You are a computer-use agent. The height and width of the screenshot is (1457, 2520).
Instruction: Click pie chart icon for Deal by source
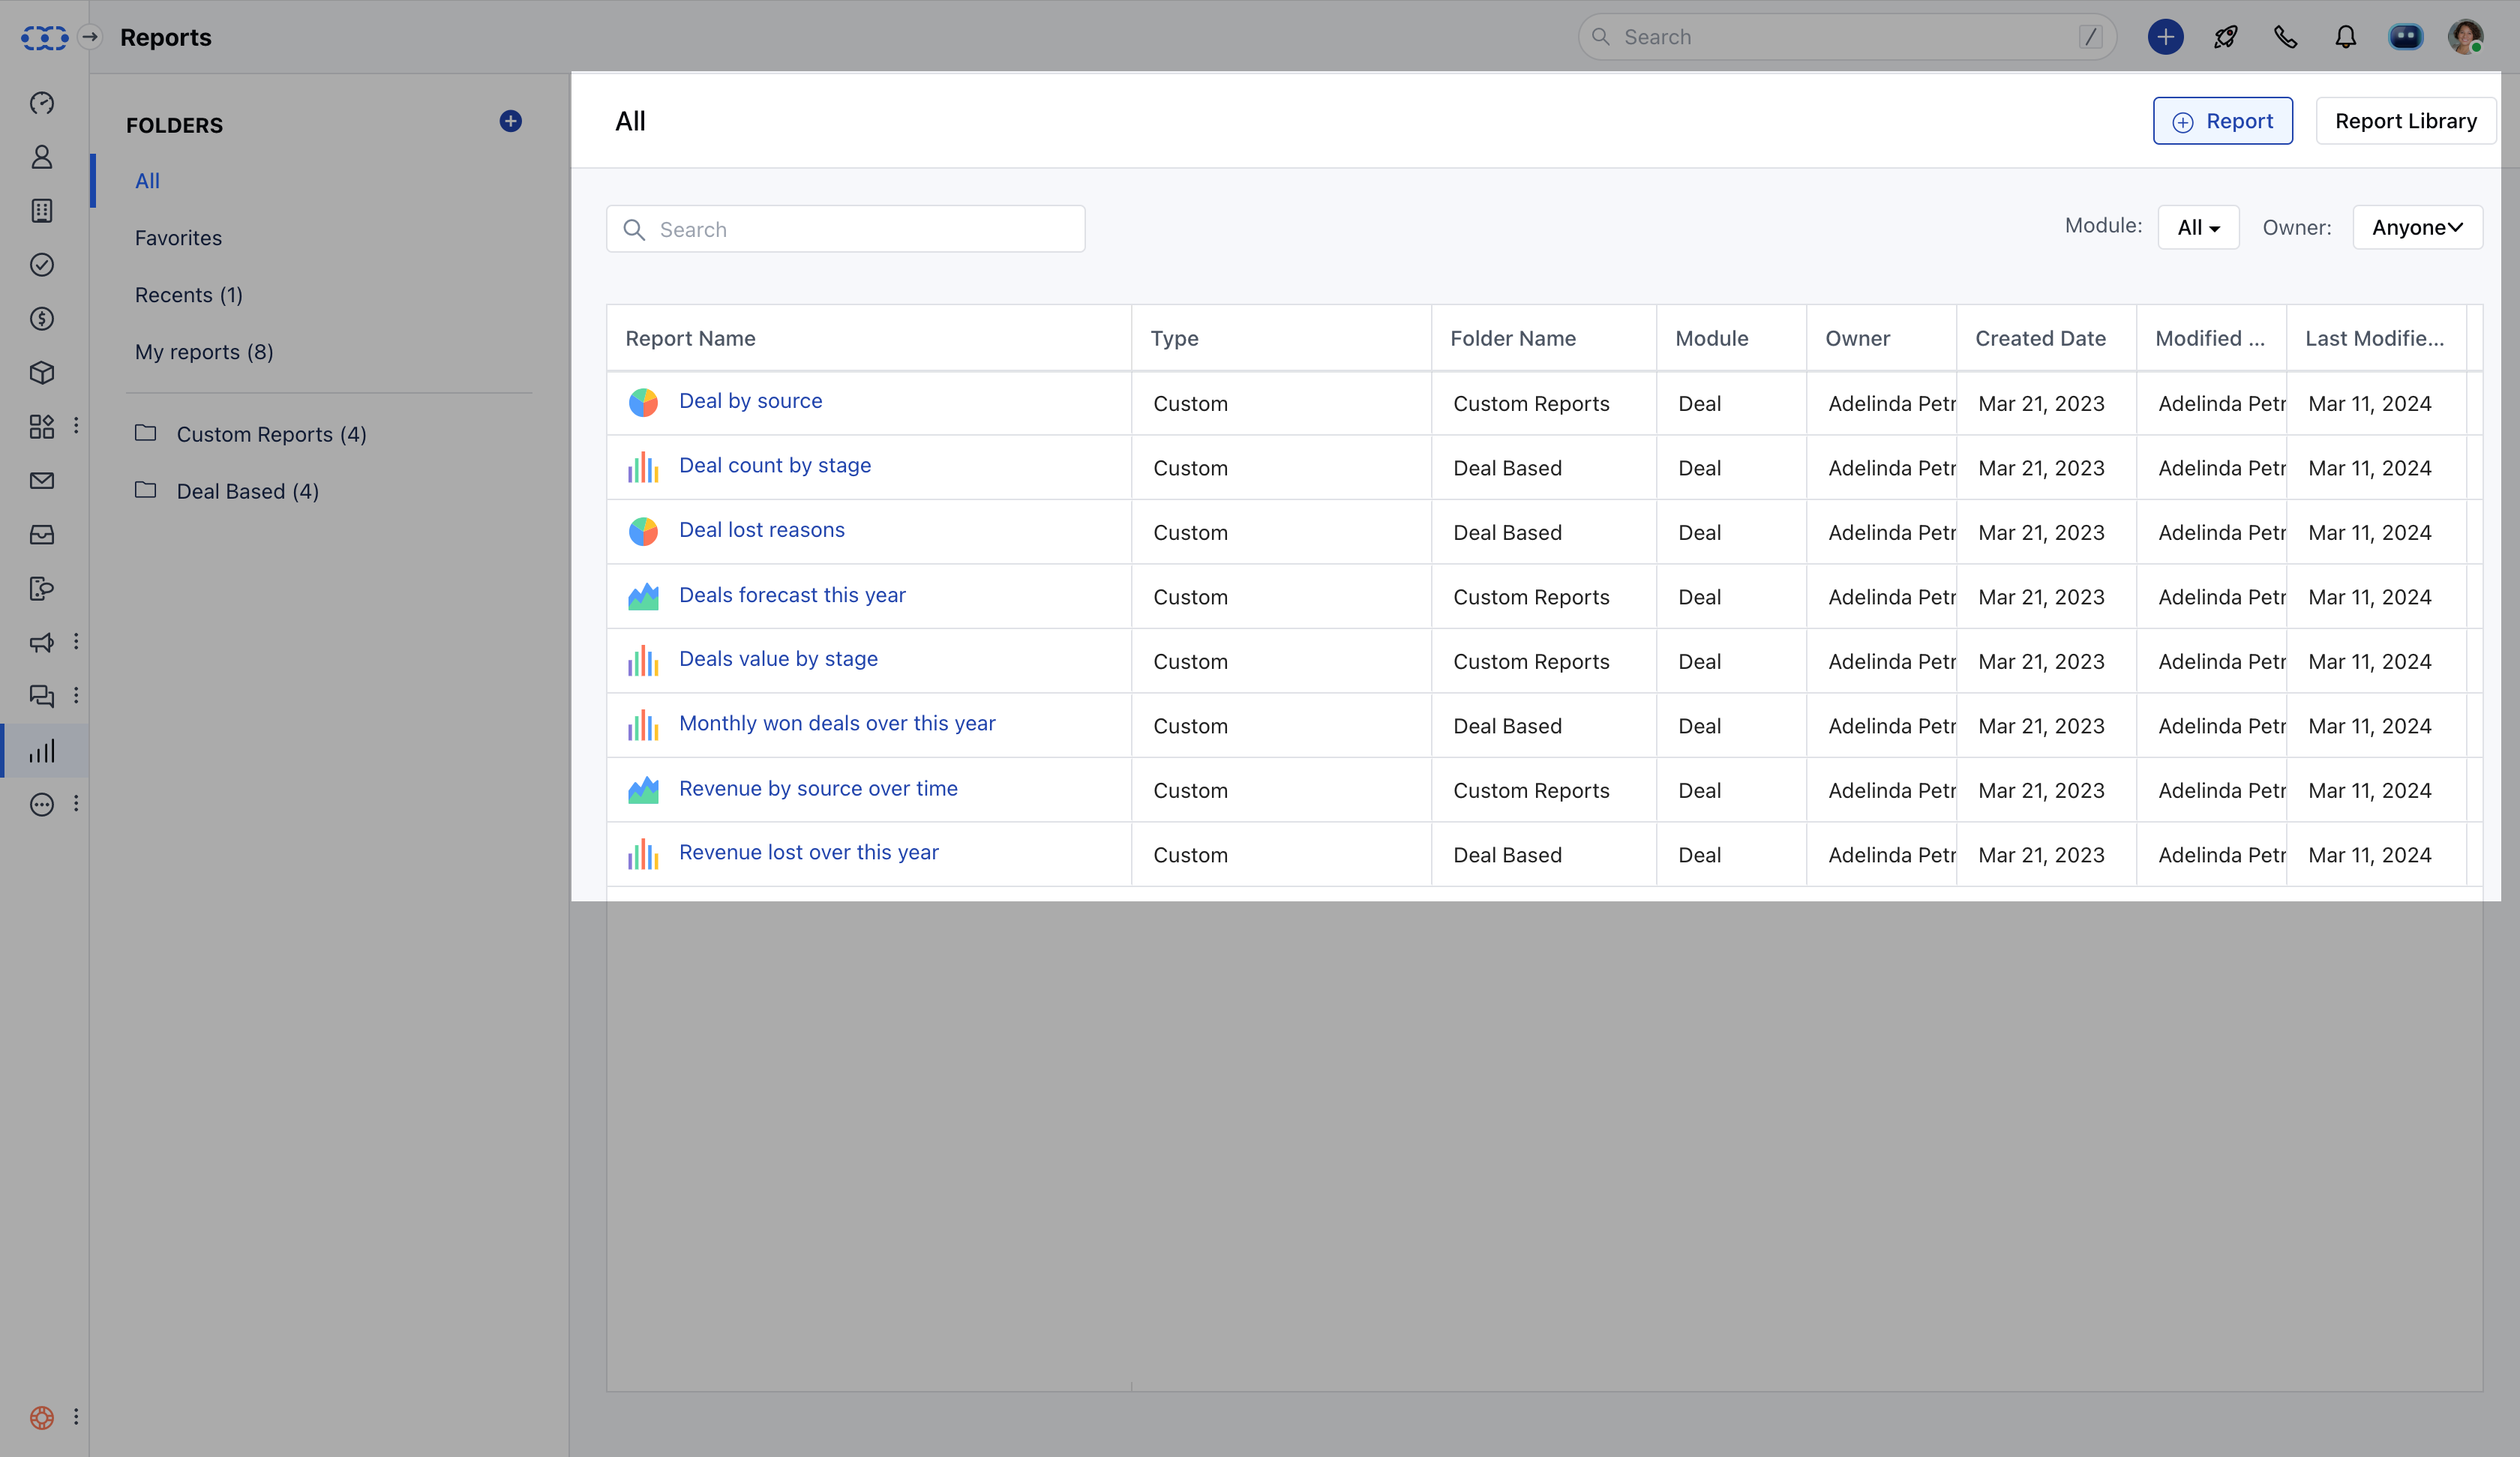(643, 402)
